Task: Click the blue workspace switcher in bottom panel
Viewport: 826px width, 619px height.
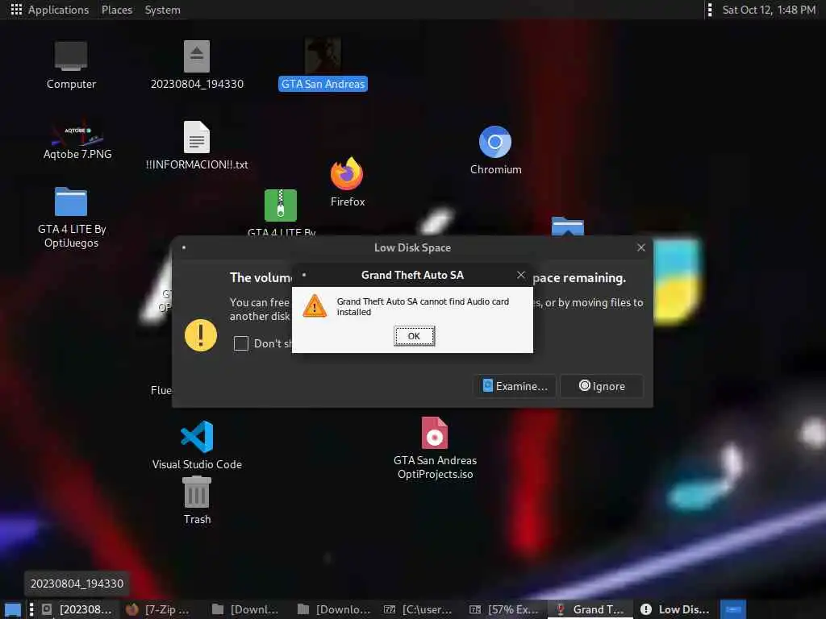Action: (x=732, y=609)
